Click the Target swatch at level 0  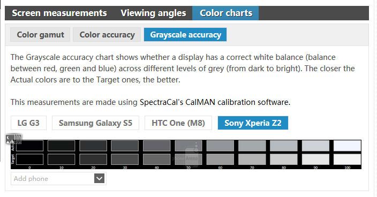click(30, 160)
